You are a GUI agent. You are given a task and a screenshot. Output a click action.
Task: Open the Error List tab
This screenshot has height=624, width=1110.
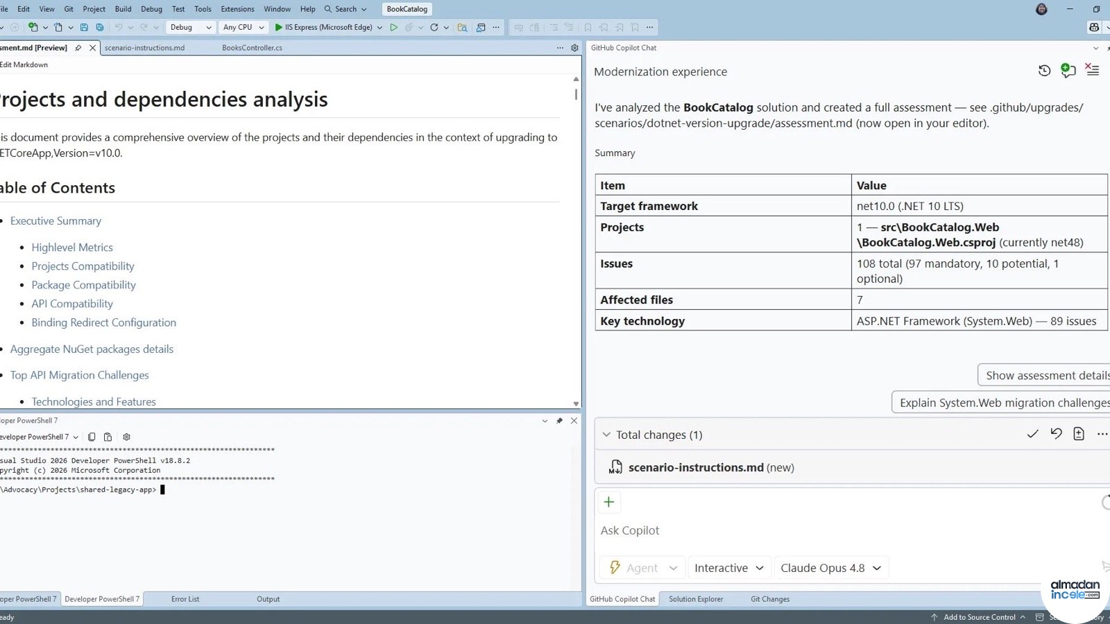[x=185, y=599]
